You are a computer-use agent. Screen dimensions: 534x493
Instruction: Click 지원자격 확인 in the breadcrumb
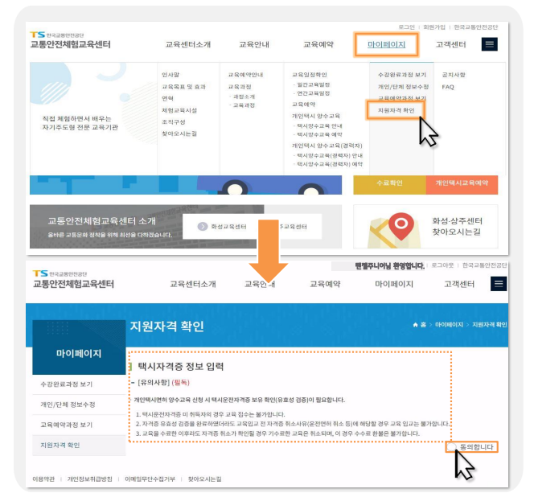[490, 325]
